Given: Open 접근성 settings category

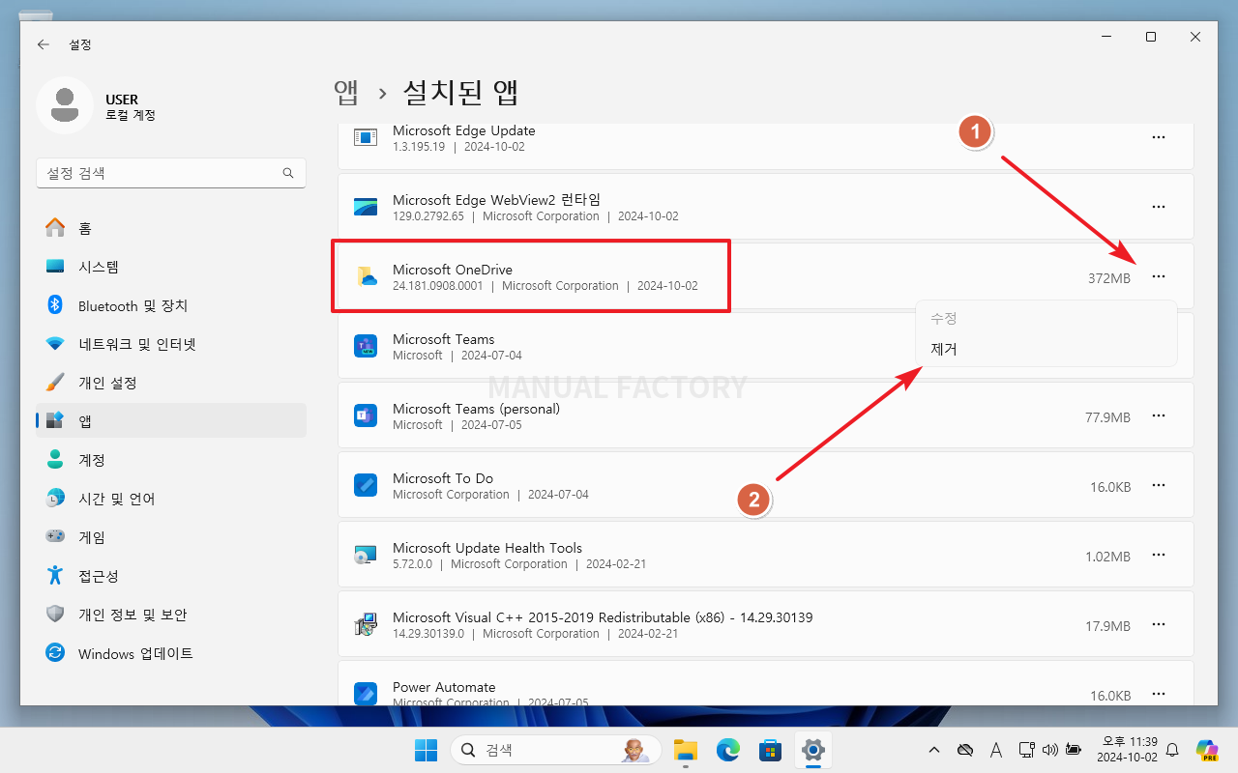Looking at the screenshot, I should (x=171, y=576).
